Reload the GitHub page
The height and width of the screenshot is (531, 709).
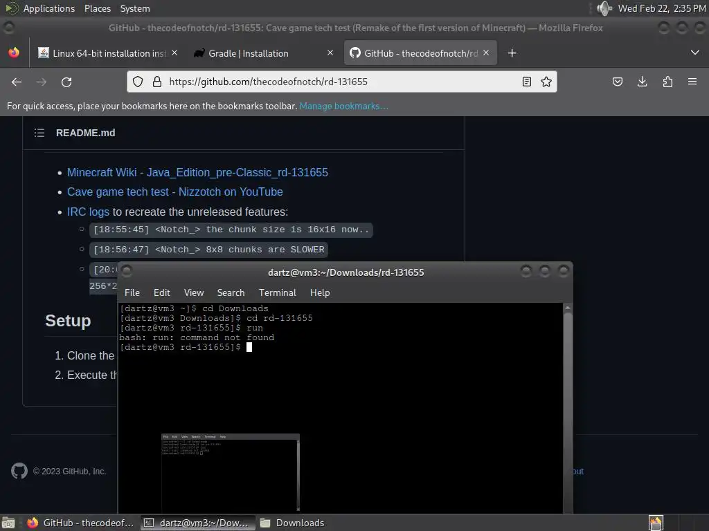[x=66, y=82]
